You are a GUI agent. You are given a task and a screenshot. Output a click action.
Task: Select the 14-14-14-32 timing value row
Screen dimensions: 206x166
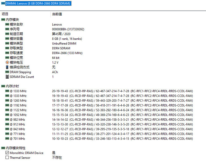[123, 119]
